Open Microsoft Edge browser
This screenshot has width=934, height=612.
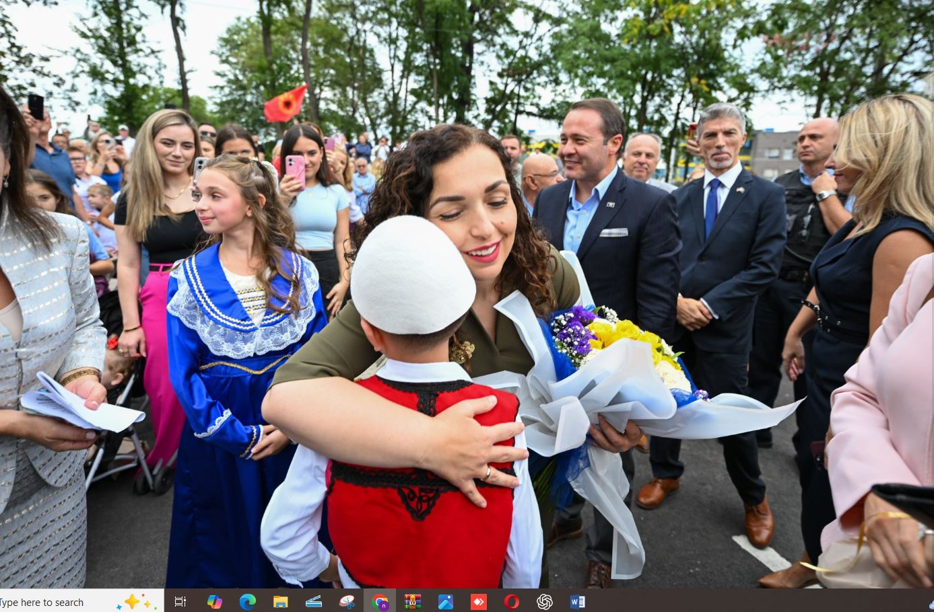point(247,602)
